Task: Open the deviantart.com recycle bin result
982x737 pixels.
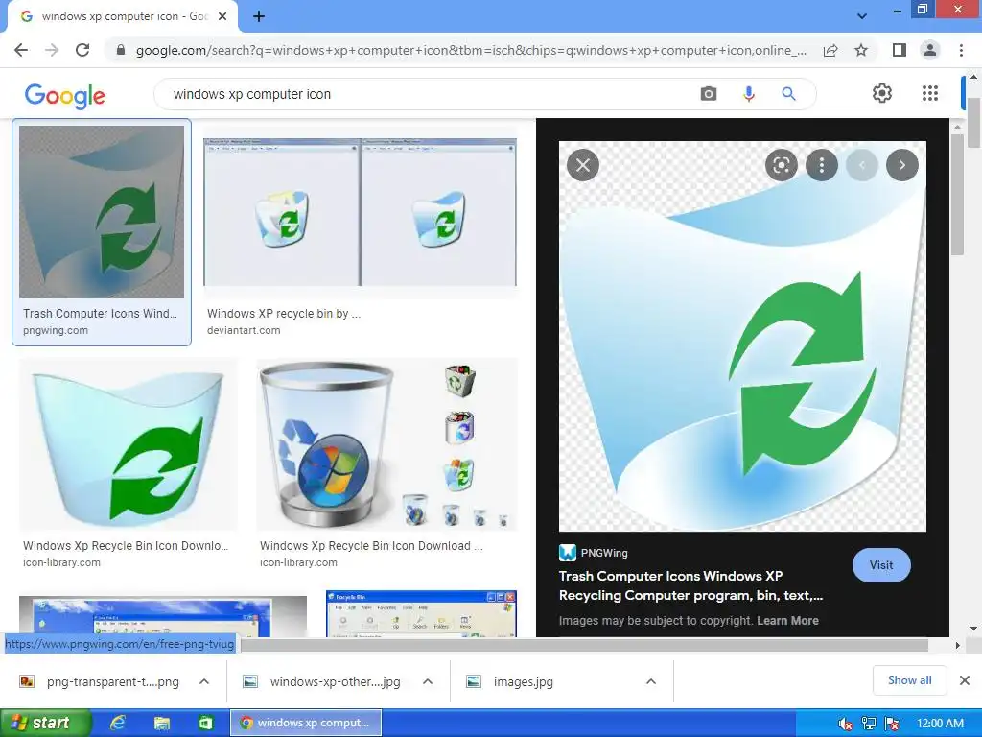Action: click(x=361, y=212)
